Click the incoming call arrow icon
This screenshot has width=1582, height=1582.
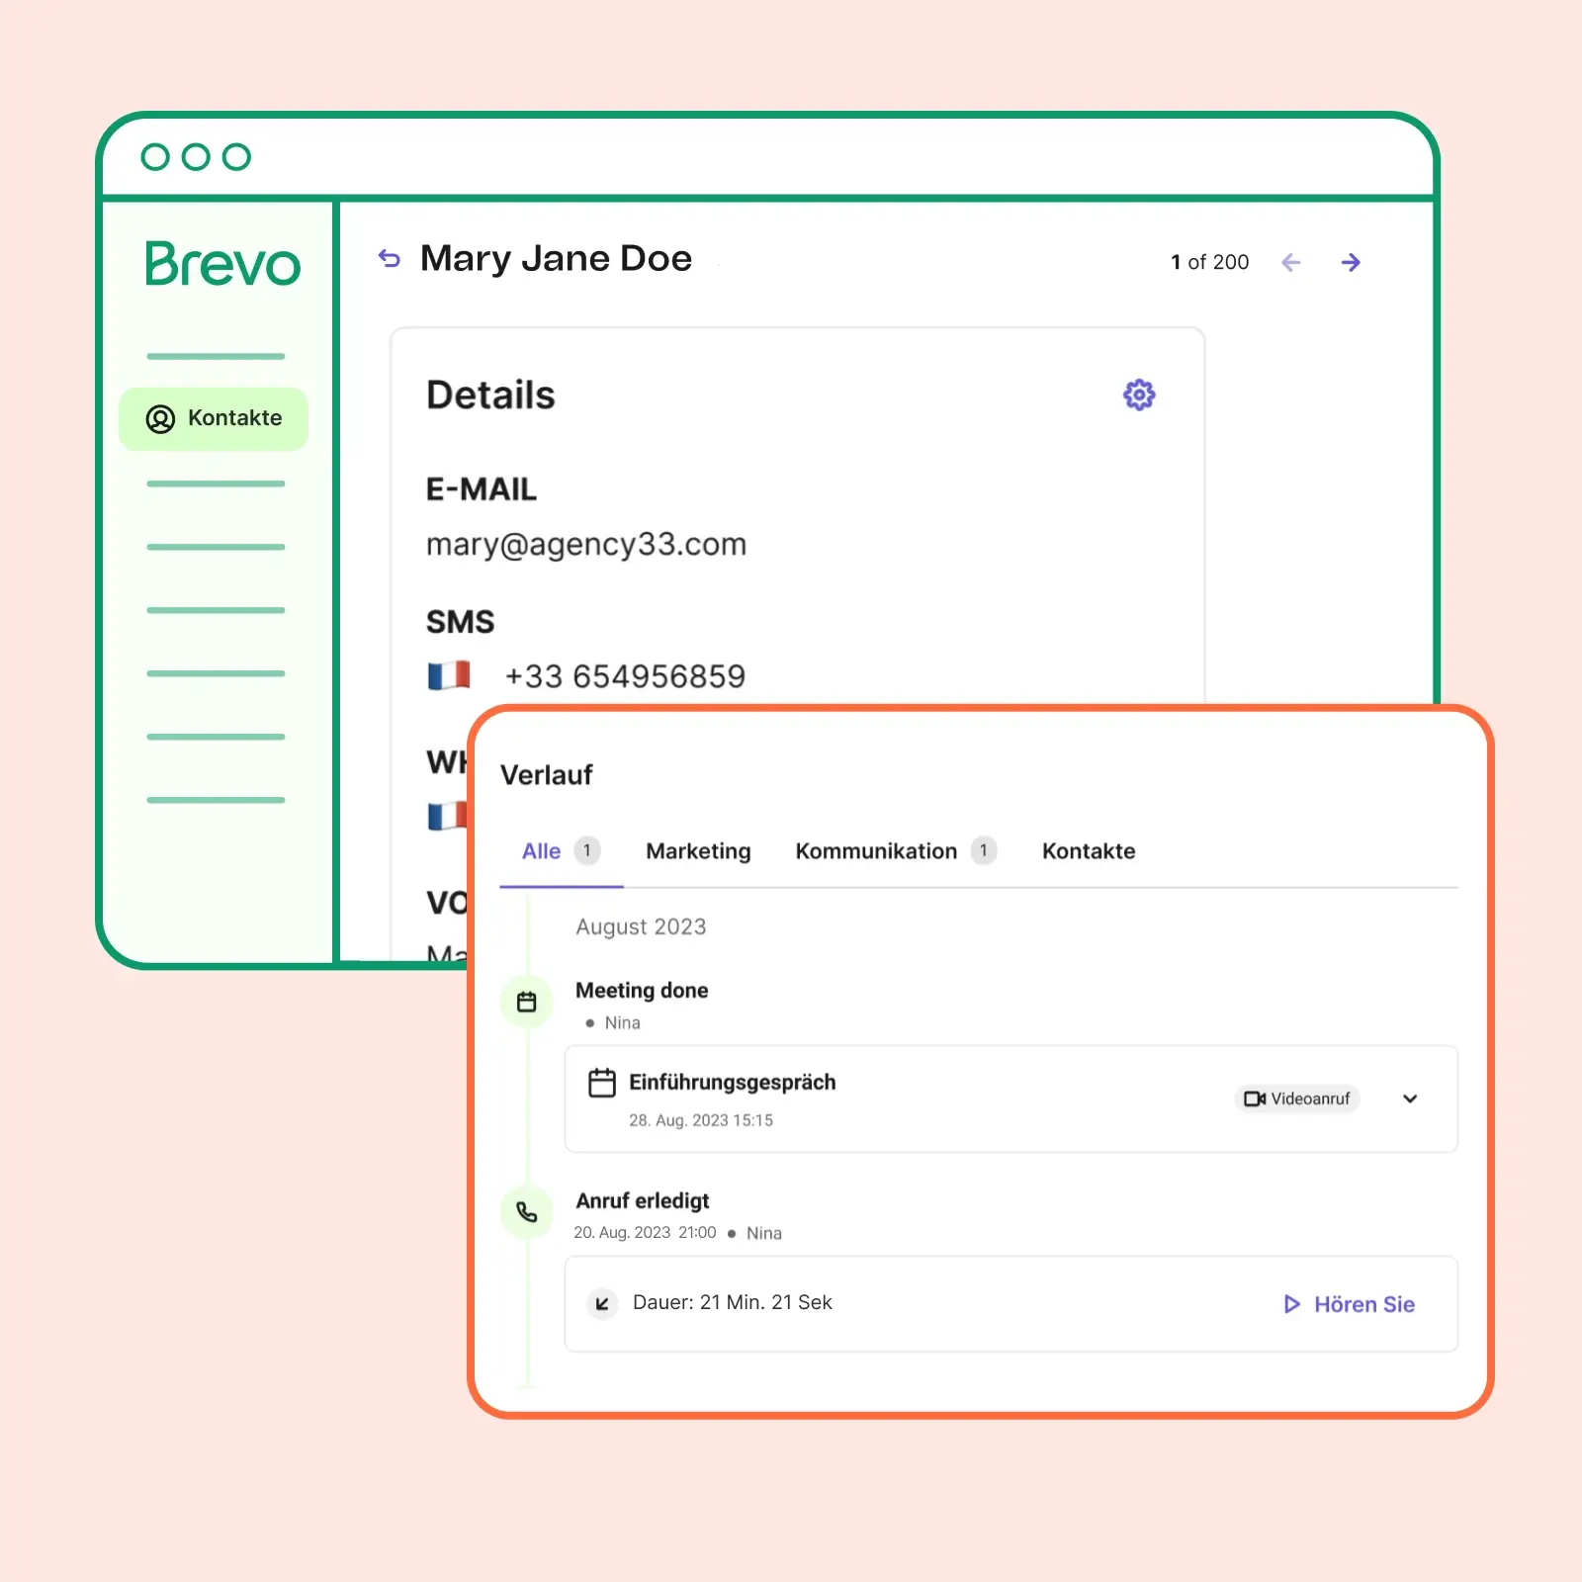click(602, 1303)
